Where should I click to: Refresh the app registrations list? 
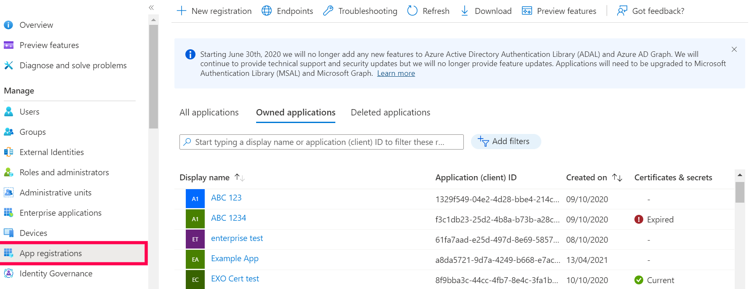428,11
